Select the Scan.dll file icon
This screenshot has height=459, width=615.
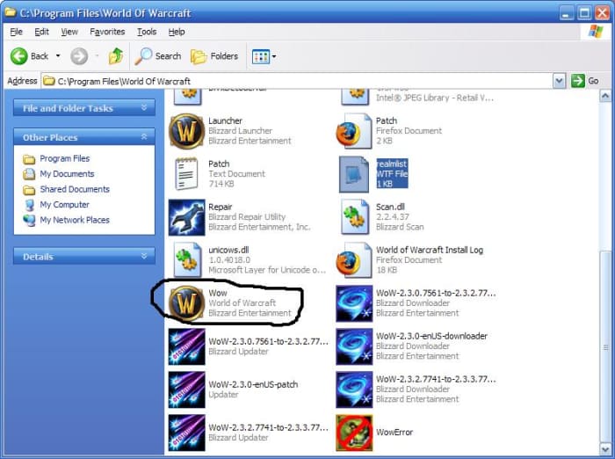coord(354,217)
